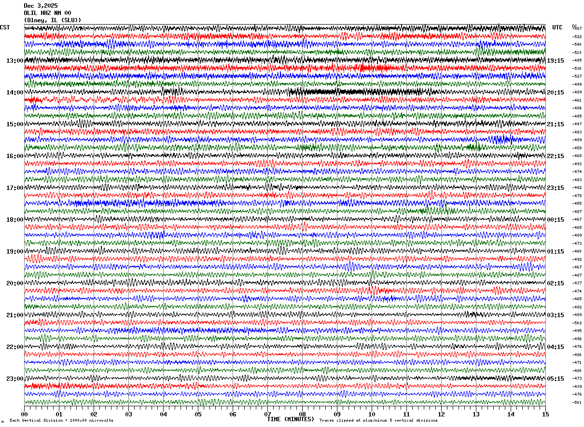584x427 pixels.
Task: Click the 'TIME (MINUTES)' axis title
Action: [x=291, y=419]
